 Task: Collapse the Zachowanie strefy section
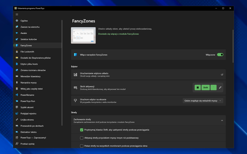pos(222,121)
